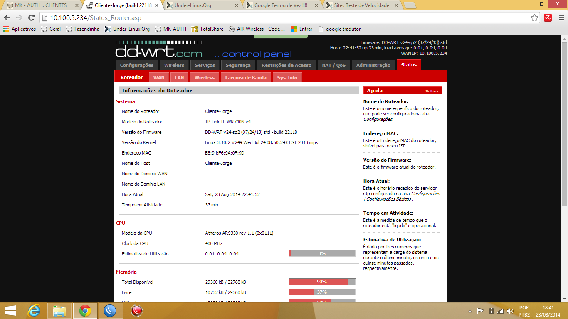Screen dimensions: 568x319
Task: Select the Status main tab
Action: [409, 65]
